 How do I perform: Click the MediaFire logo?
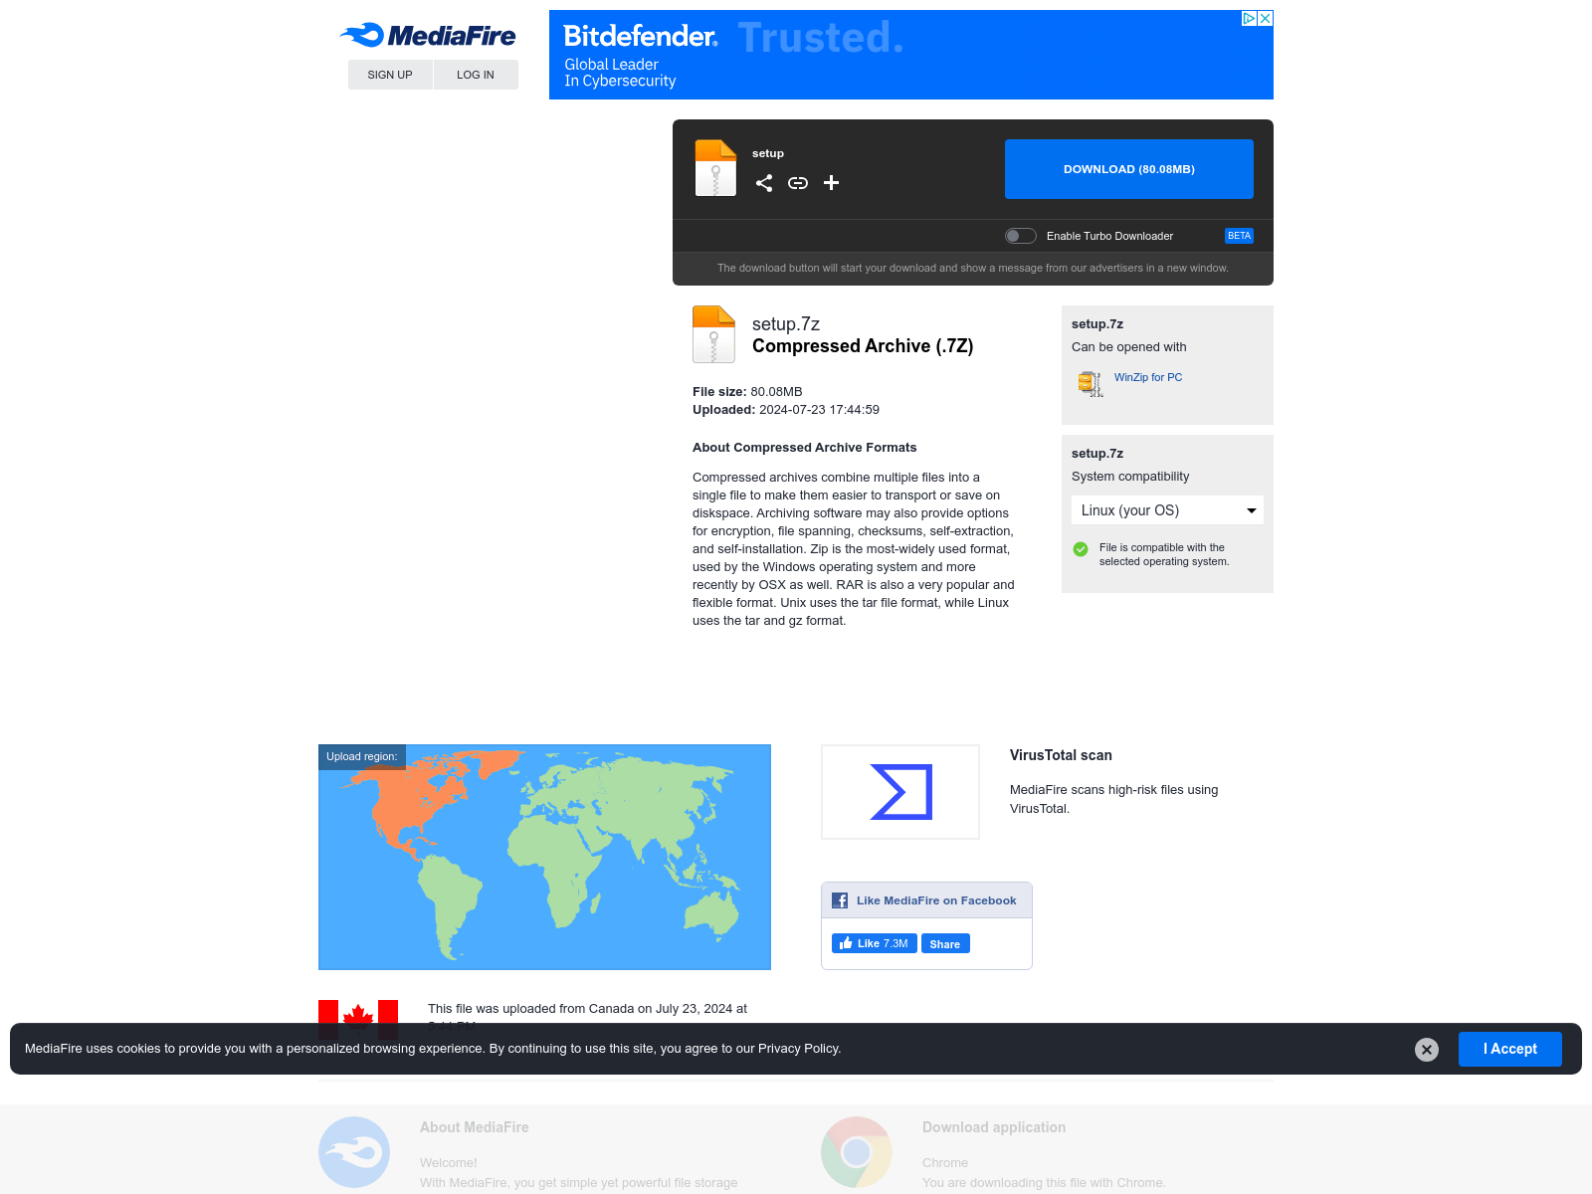428,36
